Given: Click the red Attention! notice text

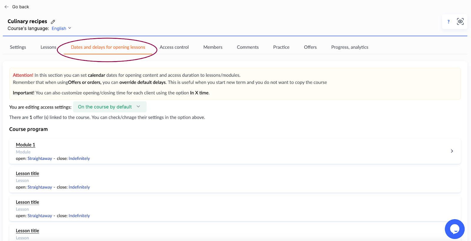Looking at the screenshot, I should [23, 75].
